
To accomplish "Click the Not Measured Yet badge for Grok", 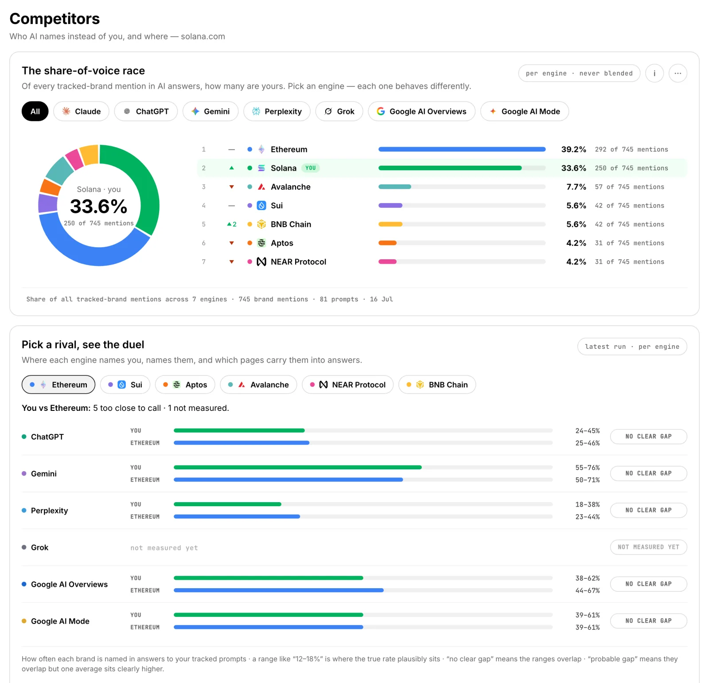I will point(649,547).
